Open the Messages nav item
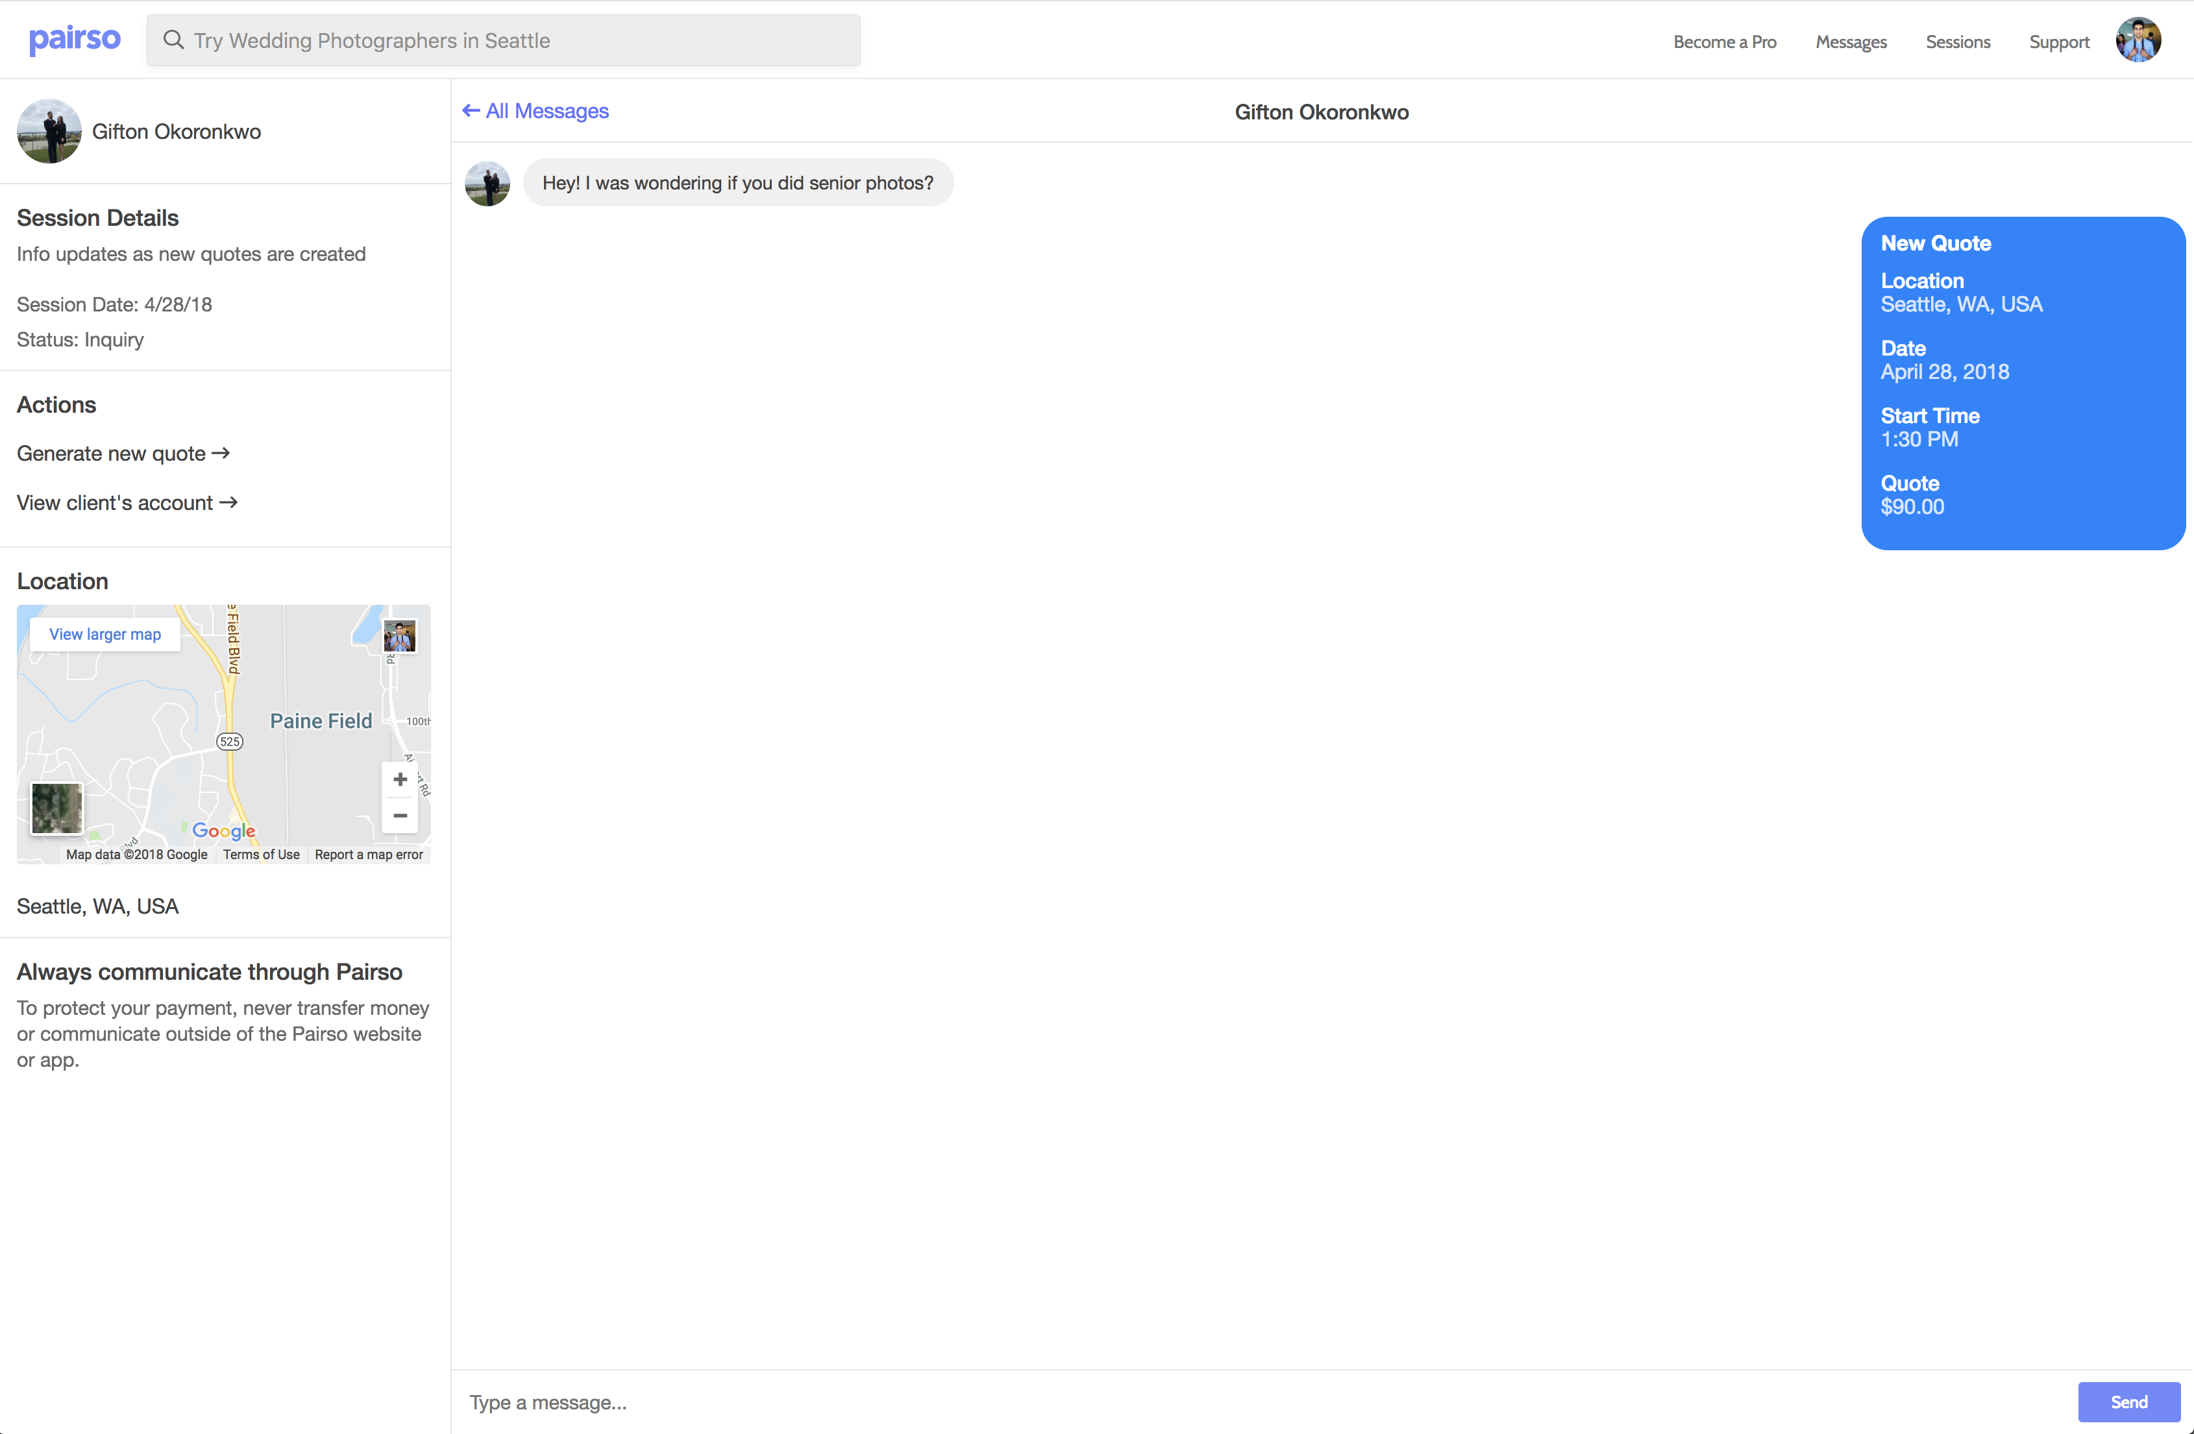The image size is (2194, 1434). 1850,42
